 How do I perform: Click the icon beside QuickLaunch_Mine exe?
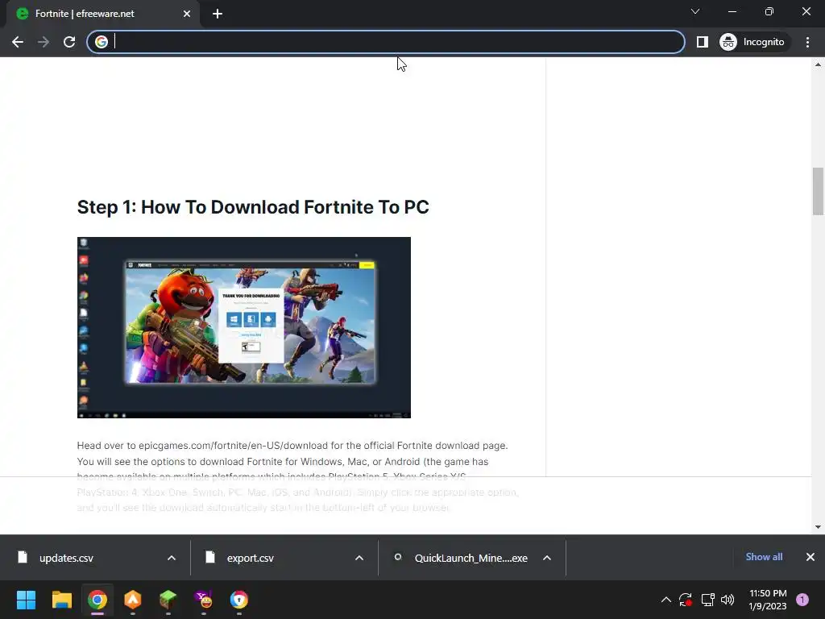pyautogui.click(x=398, y=557)
